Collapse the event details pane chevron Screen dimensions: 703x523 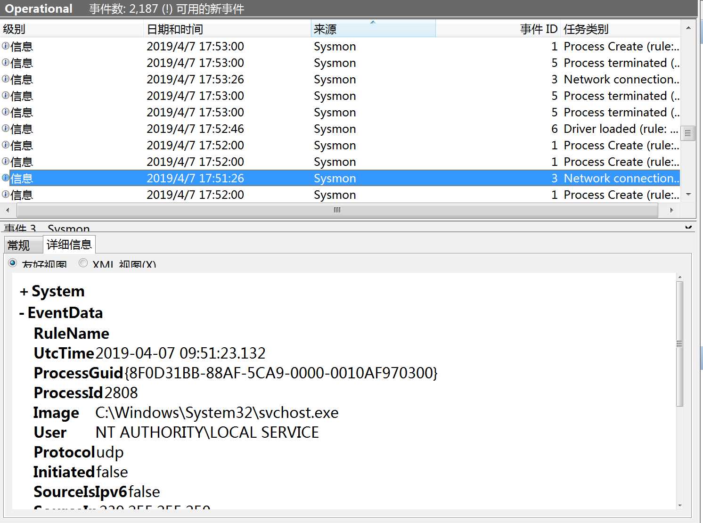(688, 228)
